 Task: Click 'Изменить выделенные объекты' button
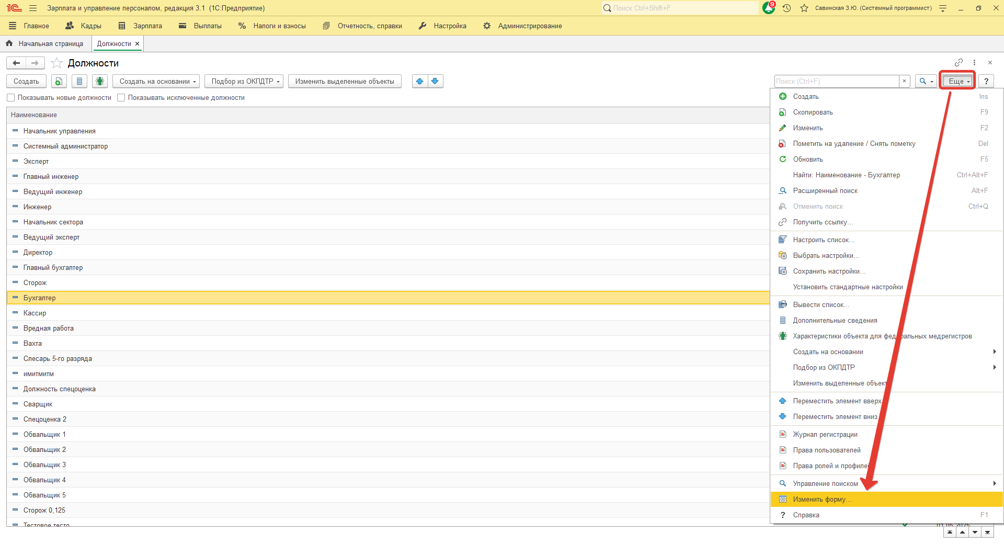tap(345, 81)
